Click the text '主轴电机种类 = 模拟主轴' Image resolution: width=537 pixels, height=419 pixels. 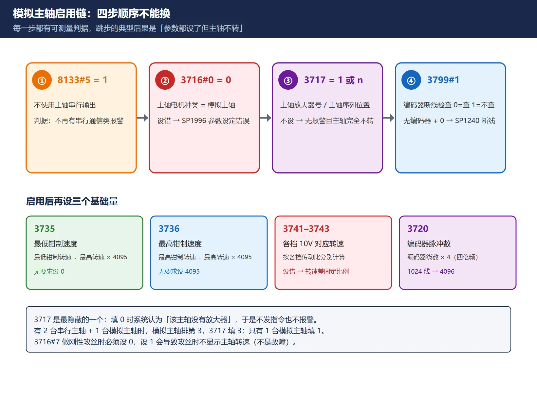[196, 105]
